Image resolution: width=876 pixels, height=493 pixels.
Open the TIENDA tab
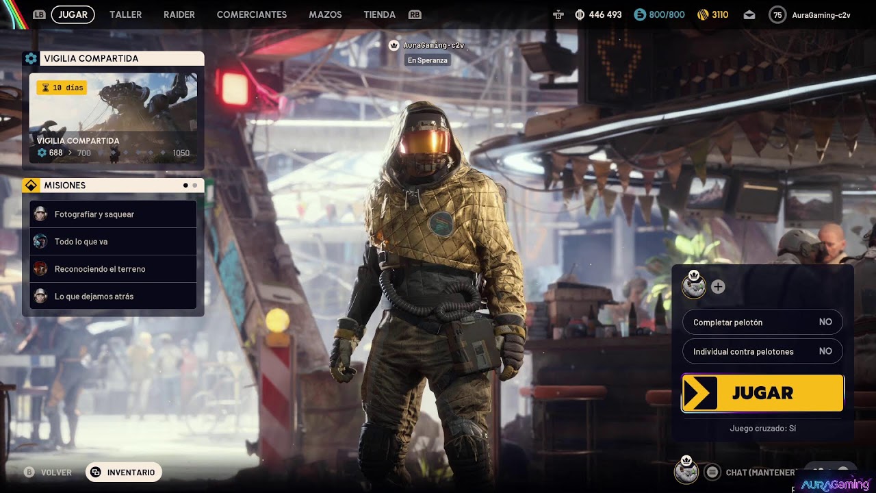pyautogui.click(x=380, y=14)
